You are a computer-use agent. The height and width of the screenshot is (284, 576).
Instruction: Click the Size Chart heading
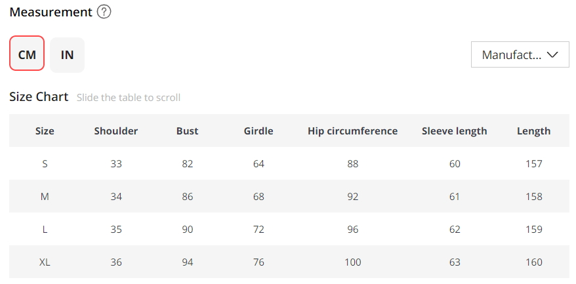[39, 97]
